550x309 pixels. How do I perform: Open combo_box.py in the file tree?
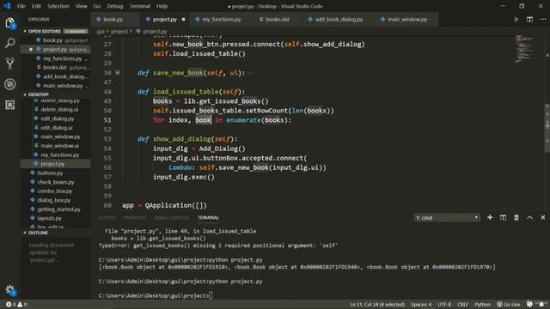55,191
